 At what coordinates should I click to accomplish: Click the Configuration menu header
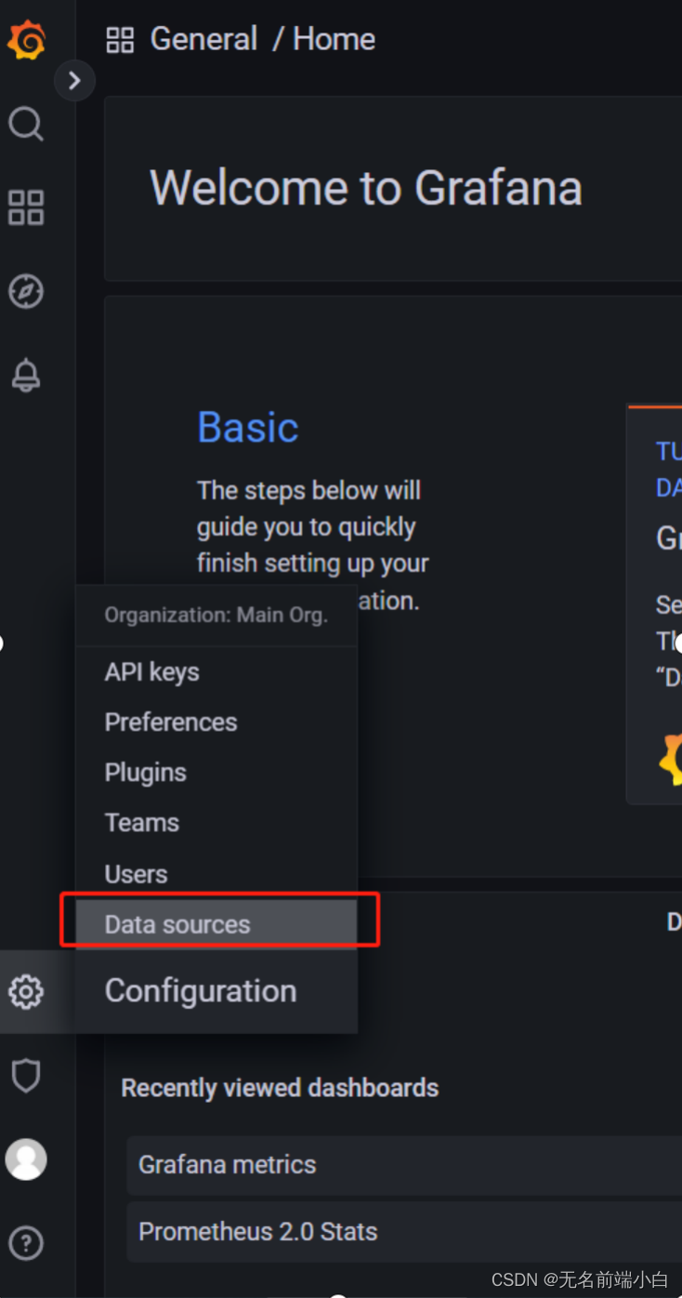point(201,991)
